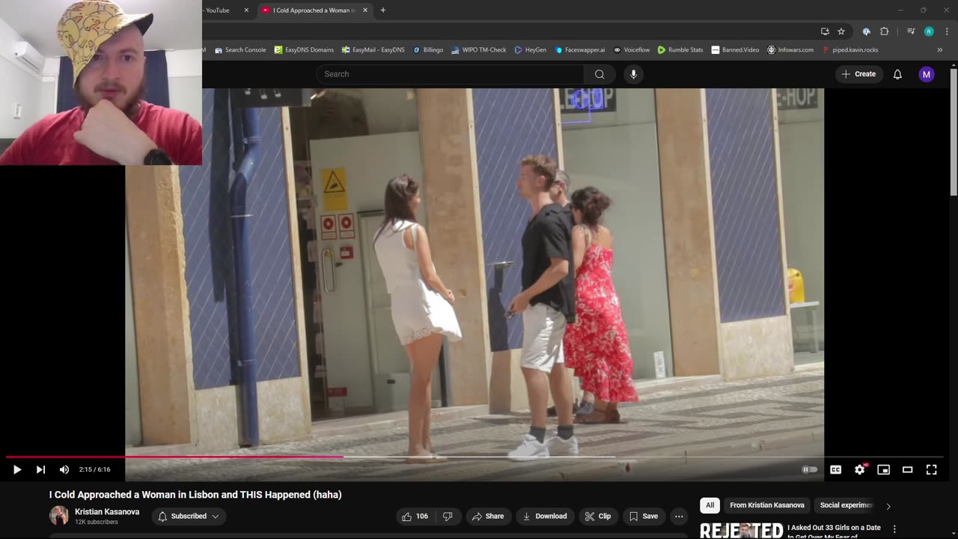The image size is (958, 539).
Task: Click the search magnifier button
Action: (599, 74)
